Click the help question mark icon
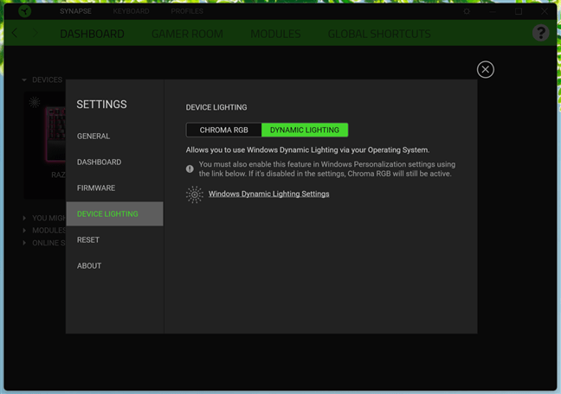The width and height of the screenshot is (561, 394). click(x=540, y=33)
